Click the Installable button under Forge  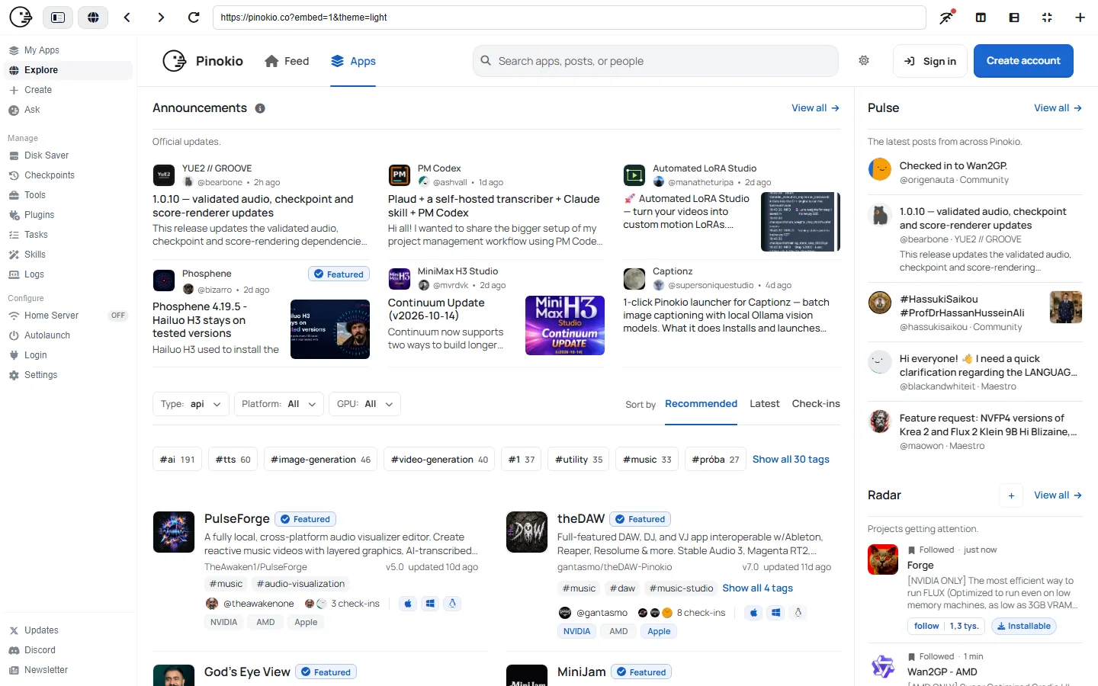tap(1023, 627)
